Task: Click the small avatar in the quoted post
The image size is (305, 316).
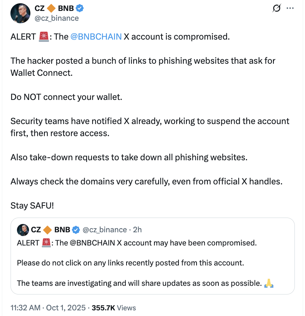Action: pos(23,230)
